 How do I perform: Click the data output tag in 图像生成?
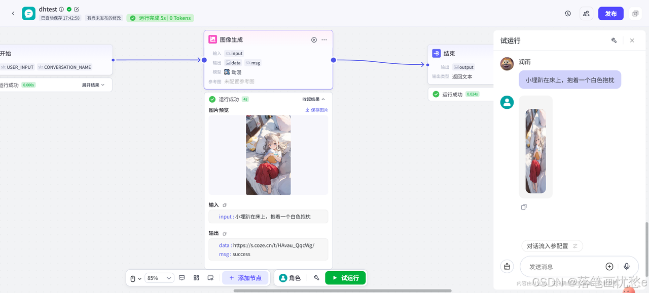tap(233, 63)
